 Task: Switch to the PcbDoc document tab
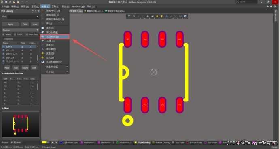[115, 11]
